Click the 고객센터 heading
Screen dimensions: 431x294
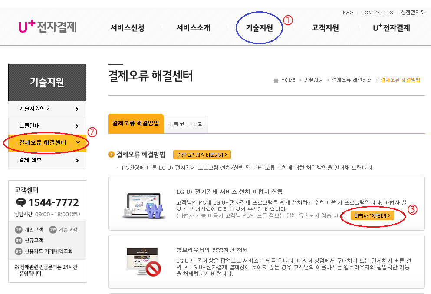(26, 190)
